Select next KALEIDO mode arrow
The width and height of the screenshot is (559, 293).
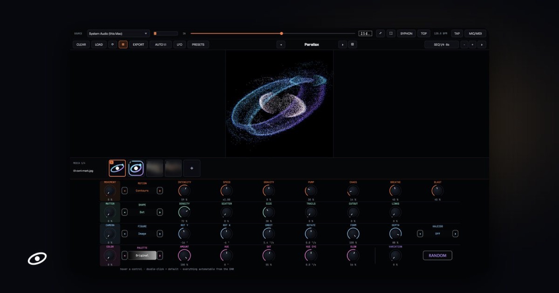click(455, 234)
